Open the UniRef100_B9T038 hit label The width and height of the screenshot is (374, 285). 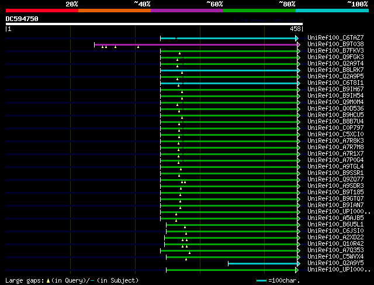335,44
